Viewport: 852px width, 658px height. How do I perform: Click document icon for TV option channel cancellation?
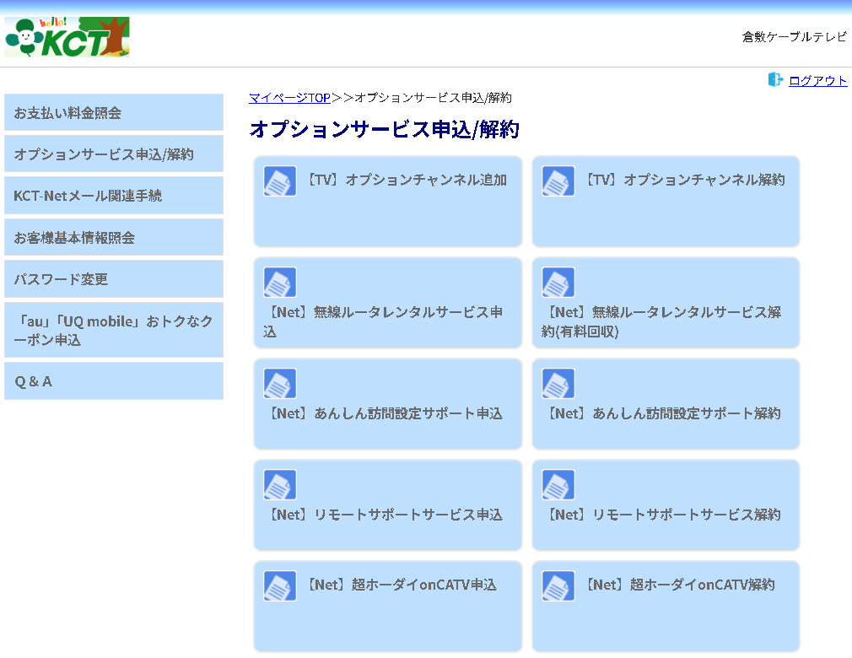[558, 181]
